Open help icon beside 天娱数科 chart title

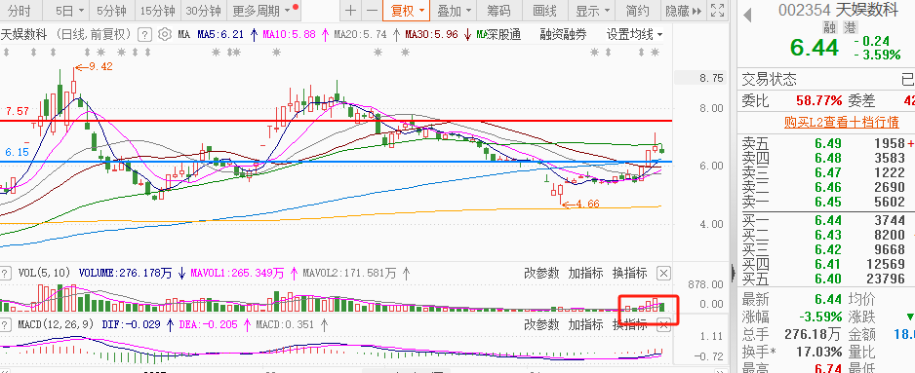[144, 34]
